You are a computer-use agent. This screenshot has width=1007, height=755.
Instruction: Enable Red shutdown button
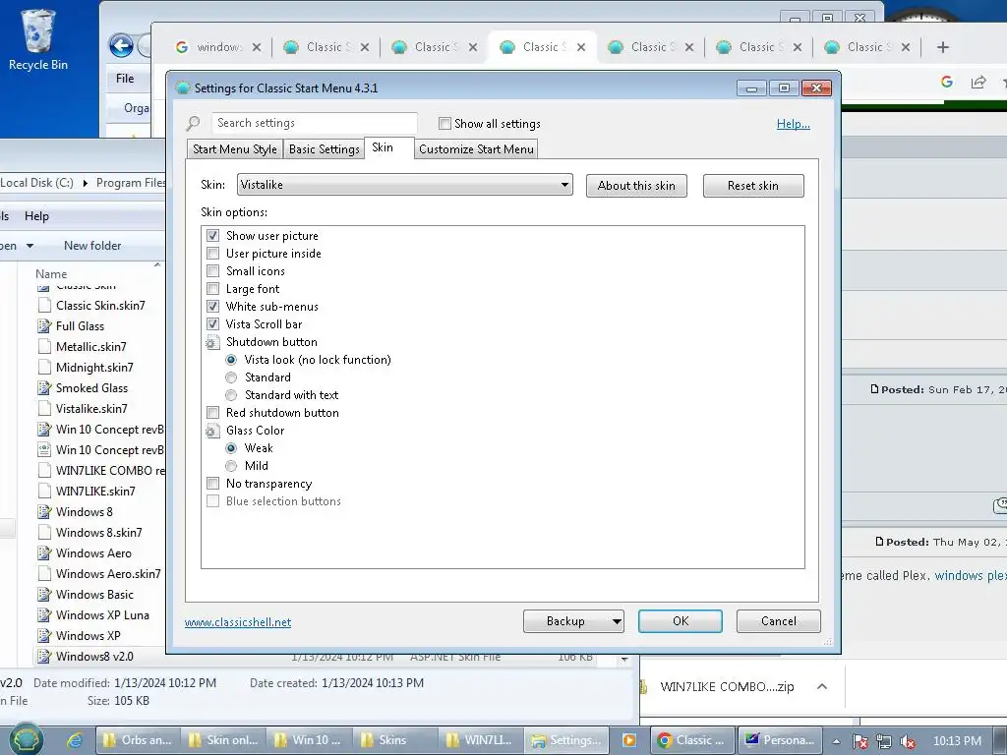pos(212,413)
